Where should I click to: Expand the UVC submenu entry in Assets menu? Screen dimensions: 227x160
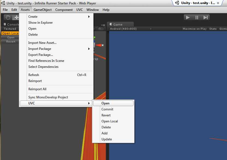click(x=56, y=103)
